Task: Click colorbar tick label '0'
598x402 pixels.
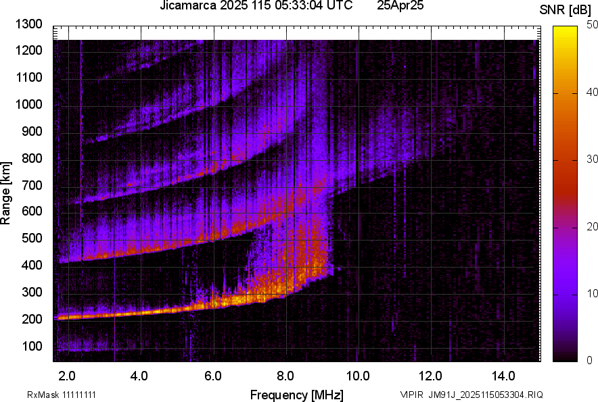Action: coord(590,360)
